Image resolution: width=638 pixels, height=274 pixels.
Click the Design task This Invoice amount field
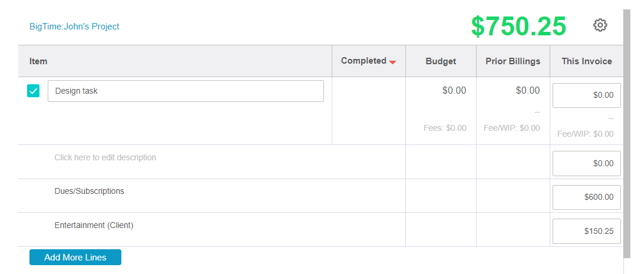coord(586,95)
